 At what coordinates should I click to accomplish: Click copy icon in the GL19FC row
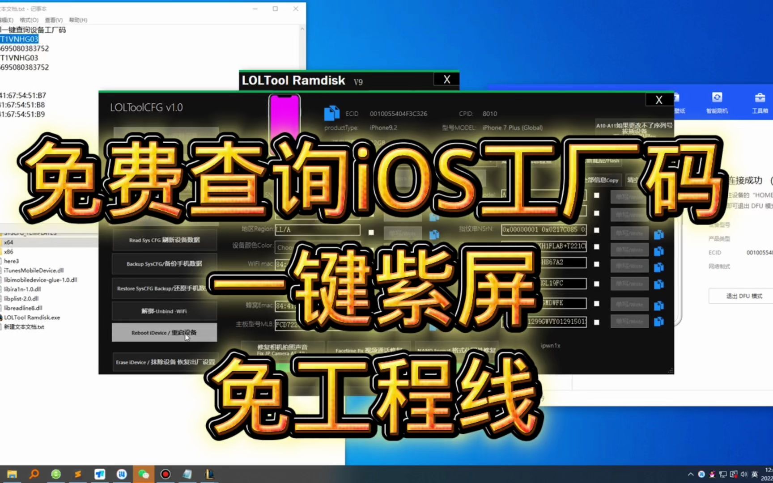[658, 284]
